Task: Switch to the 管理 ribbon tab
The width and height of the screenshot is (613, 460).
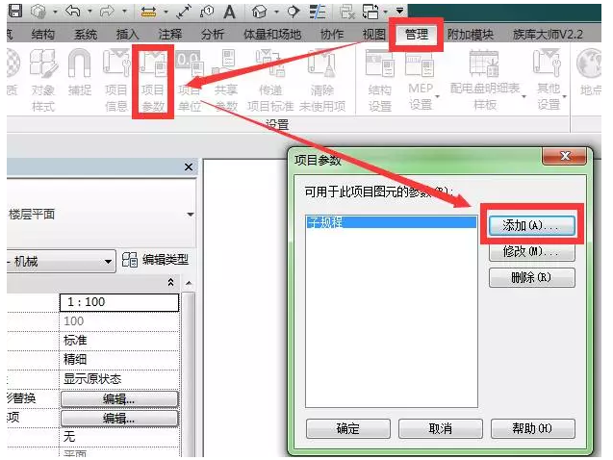Action: (x=417, y=35)
